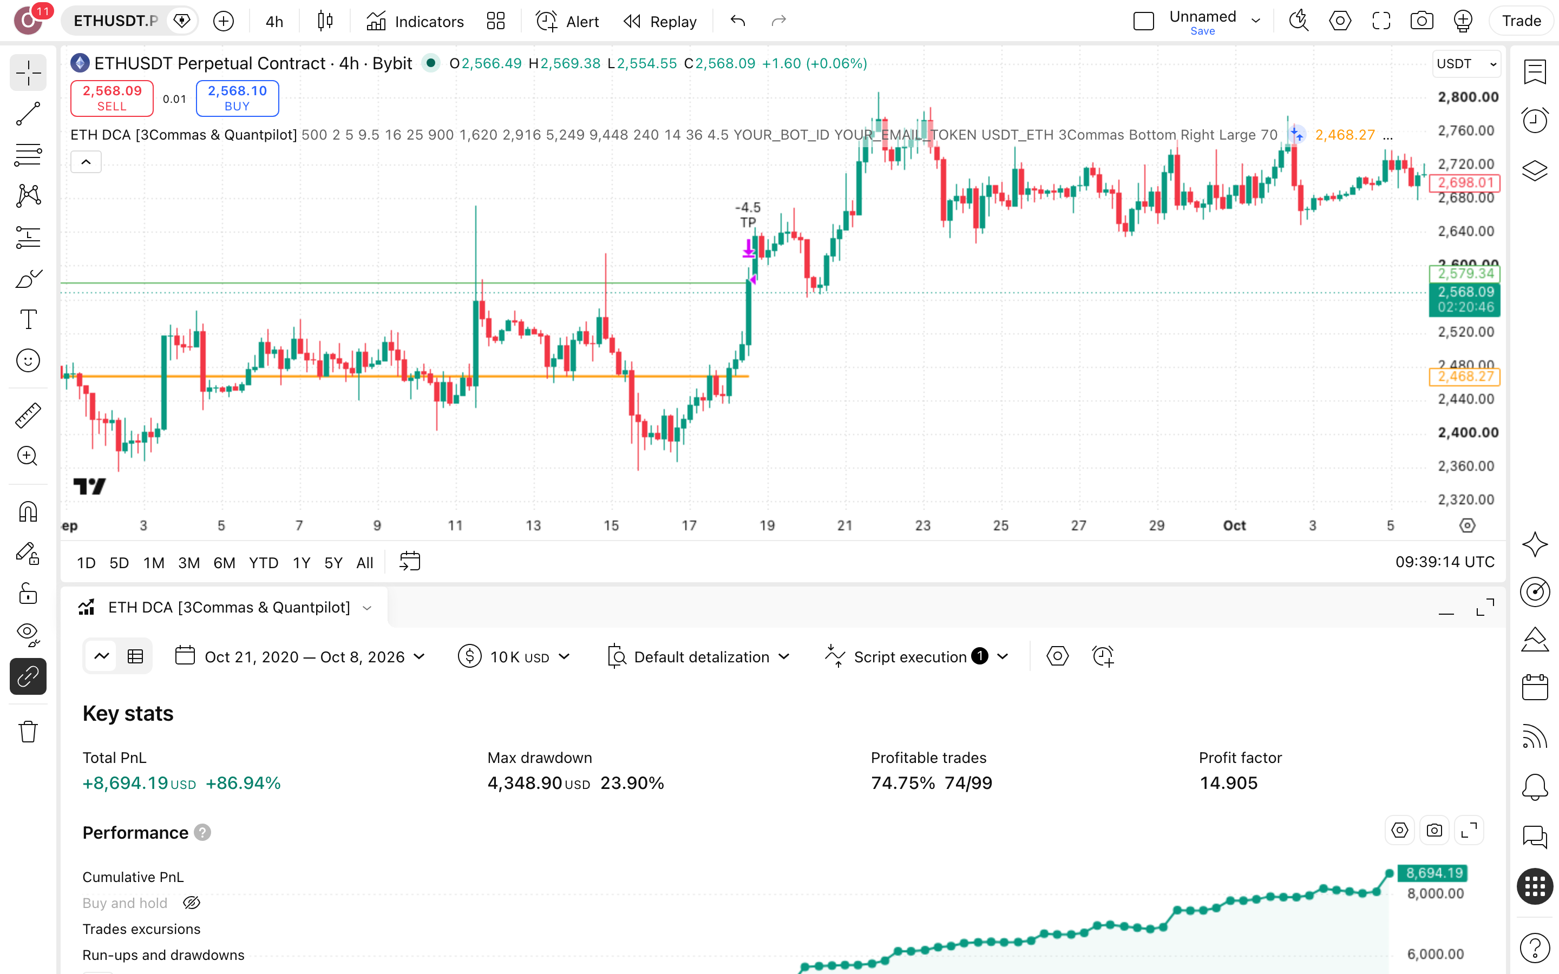This screenshot has height=974, width=1559.
Task: Select the crosshair cursor tool
Action: [x=28, y=73]
